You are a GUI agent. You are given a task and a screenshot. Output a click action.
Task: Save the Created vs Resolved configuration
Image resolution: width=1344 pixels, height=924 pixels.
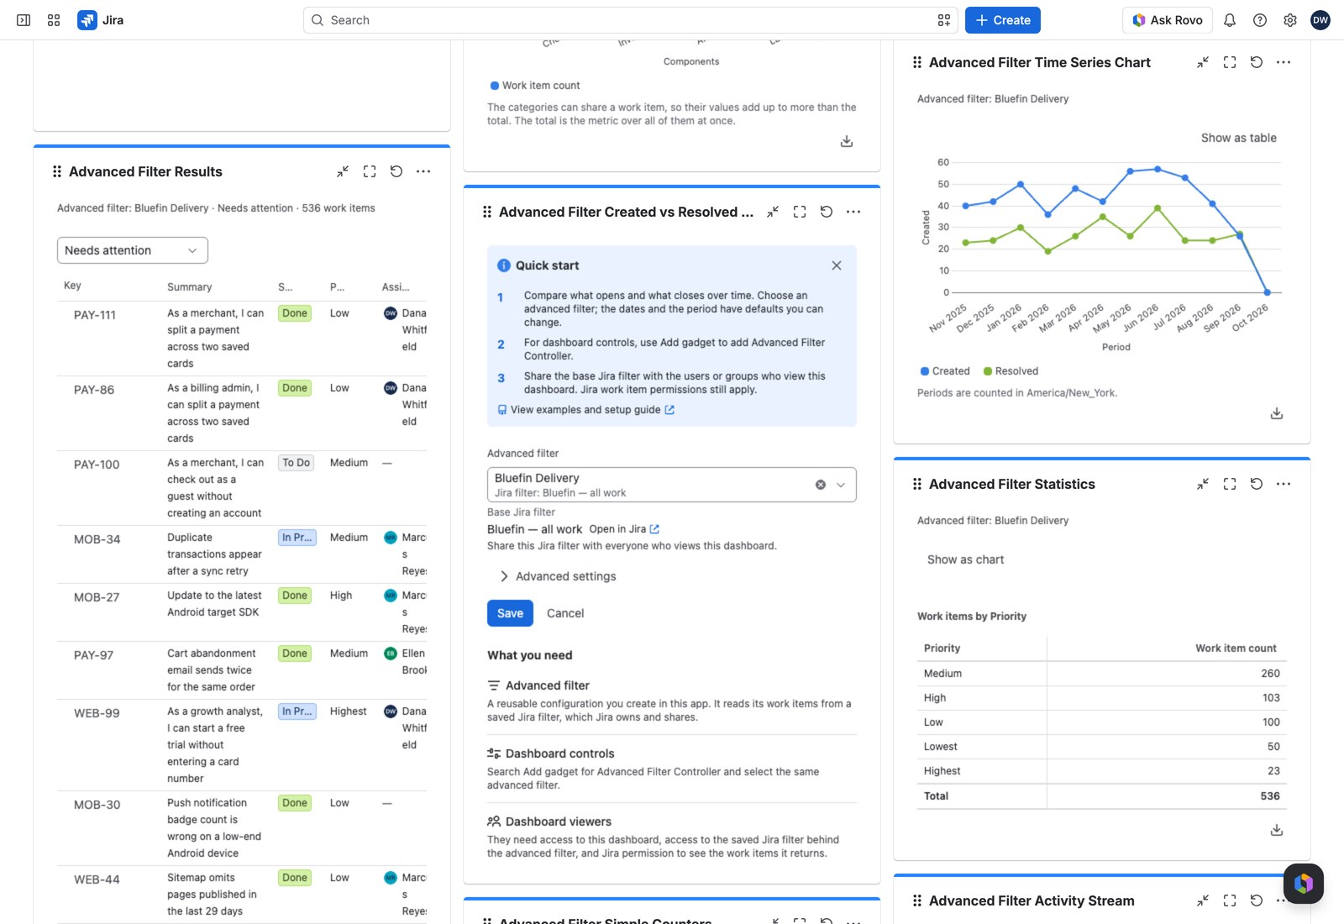[510, 613]
